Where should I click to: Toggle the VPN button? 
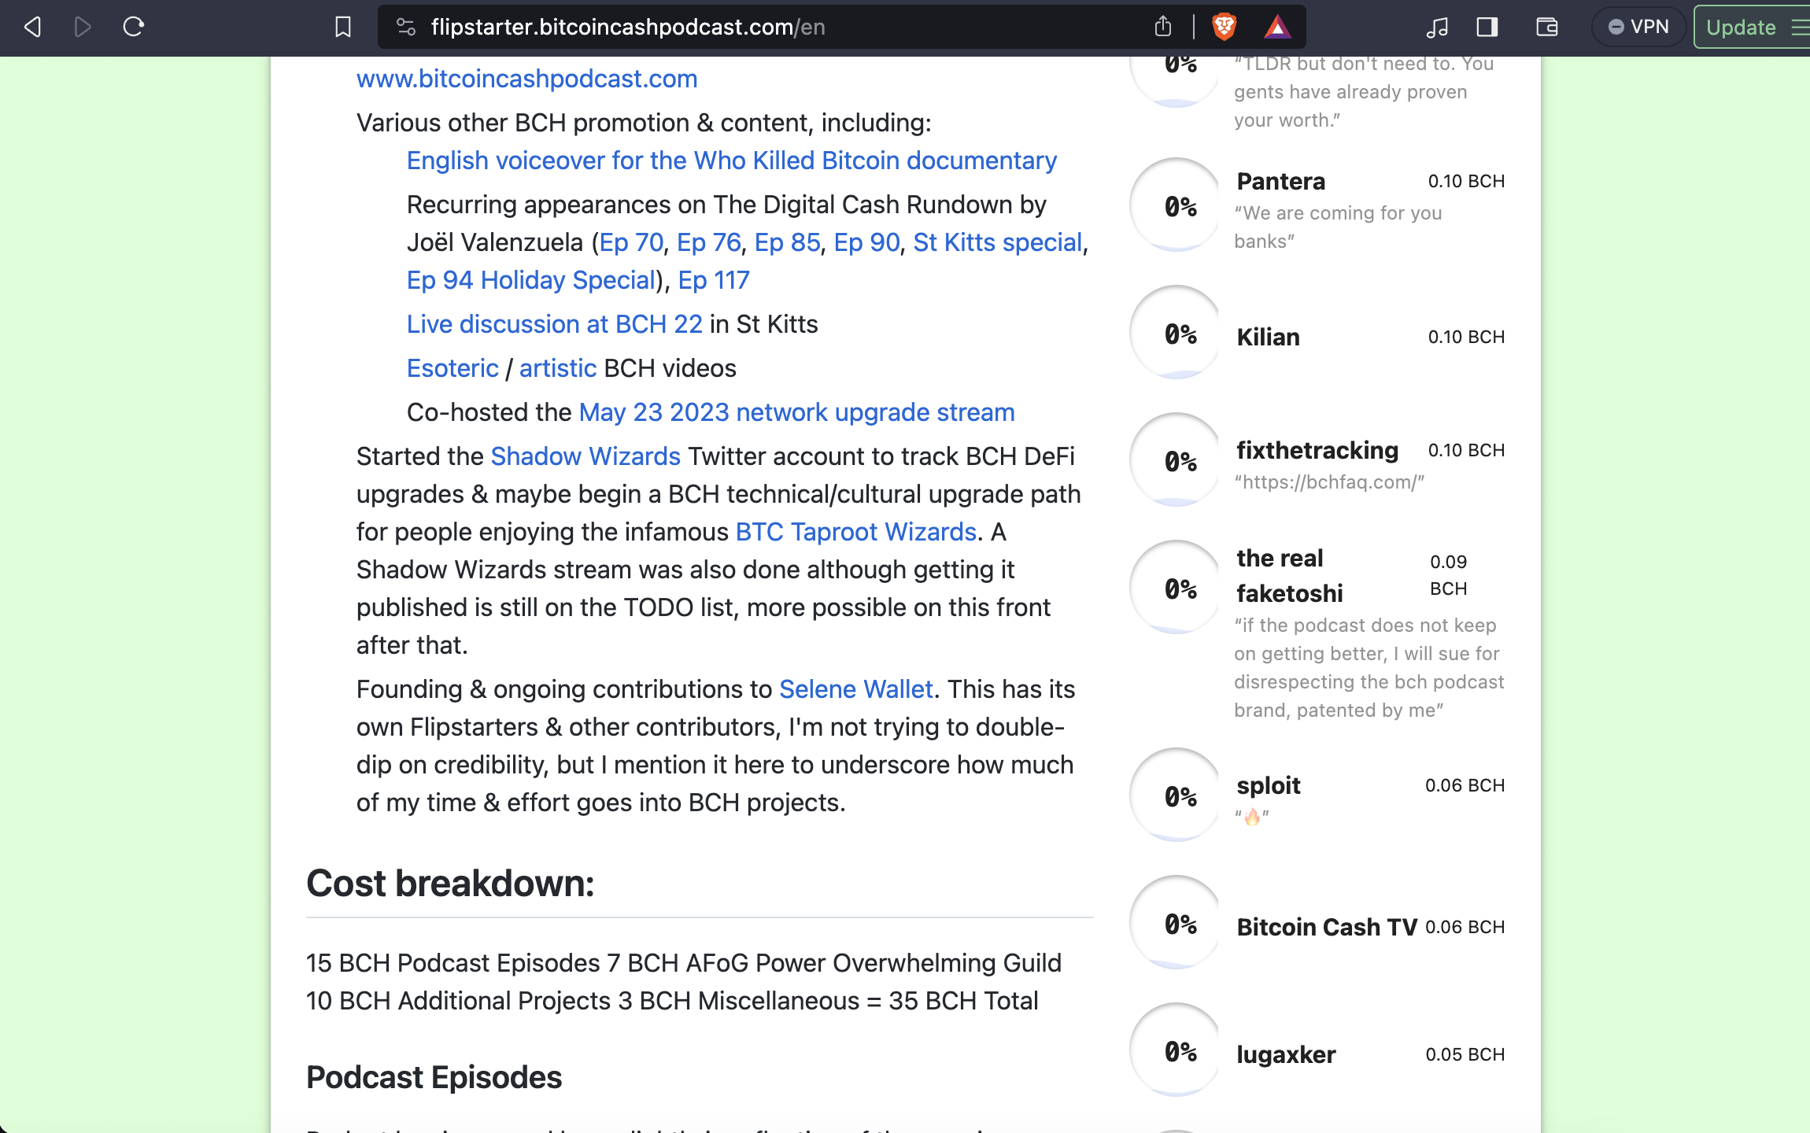coord(1638,27)
